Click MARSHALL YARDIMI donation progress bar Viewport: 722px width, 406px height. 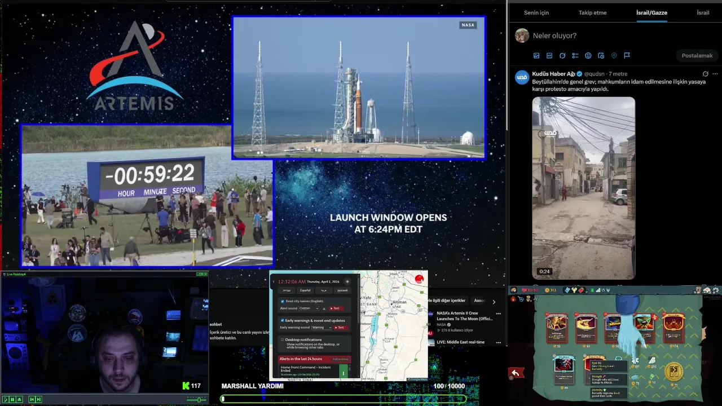click(x=344, y=399)
